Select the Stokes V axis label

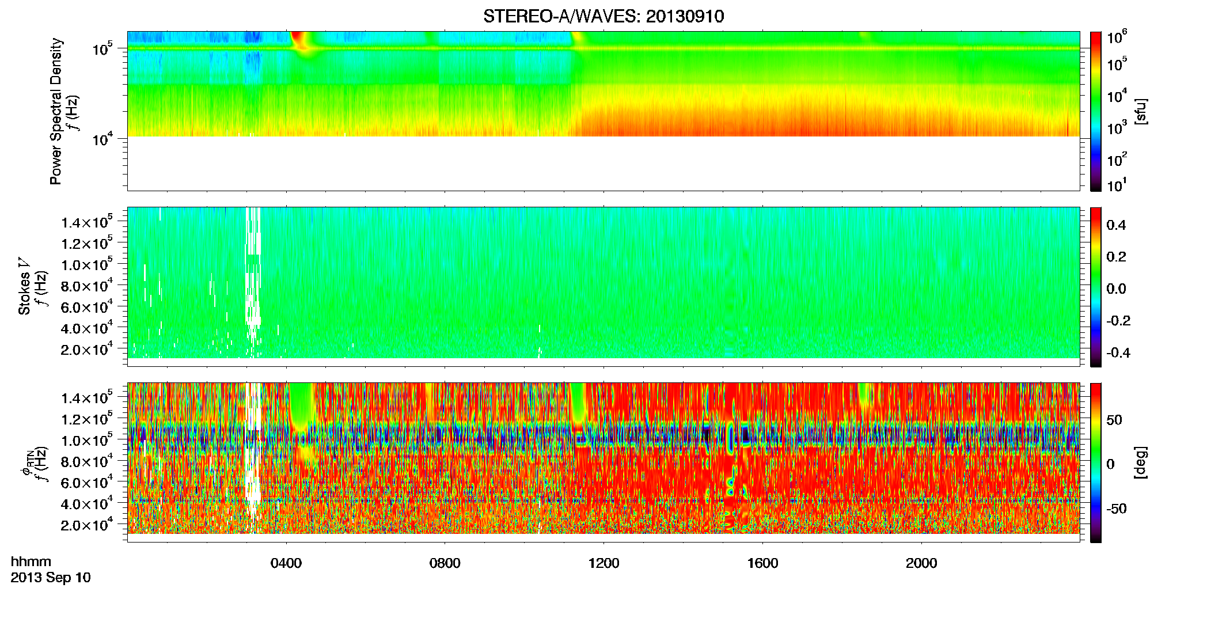(25, 286)
